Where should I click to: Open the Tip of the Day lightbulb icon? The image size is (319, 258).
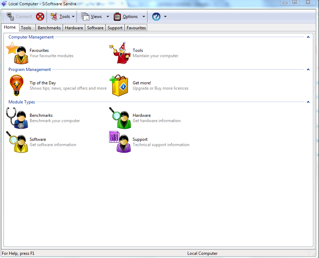(17, 85)
